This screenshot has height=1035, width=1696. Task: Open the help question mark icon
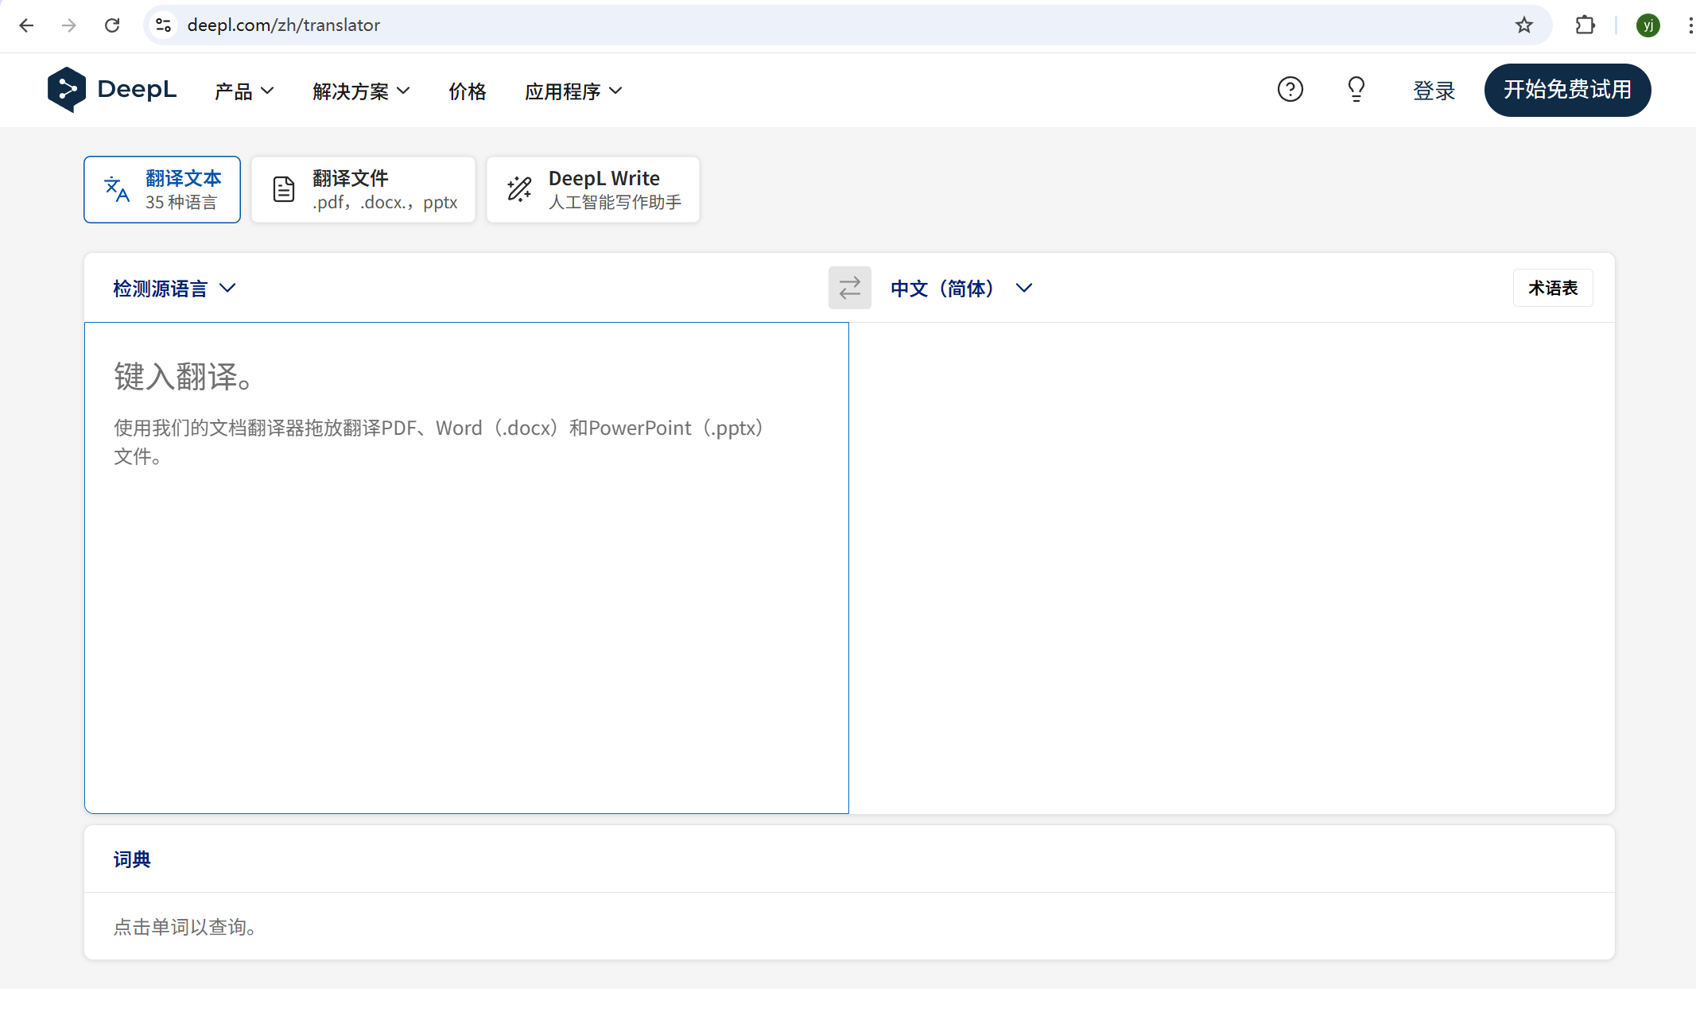(x=1290, y=90)
